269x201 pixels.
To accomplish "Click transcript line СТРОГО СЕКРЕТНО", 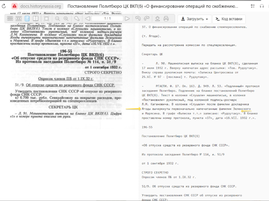I will pyautogui.click(x=155, y=173).
